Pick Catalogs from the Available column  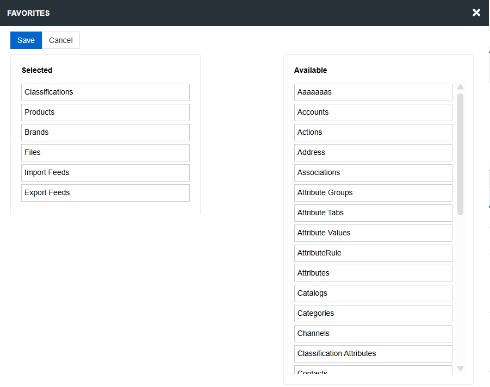coord(373,293)
